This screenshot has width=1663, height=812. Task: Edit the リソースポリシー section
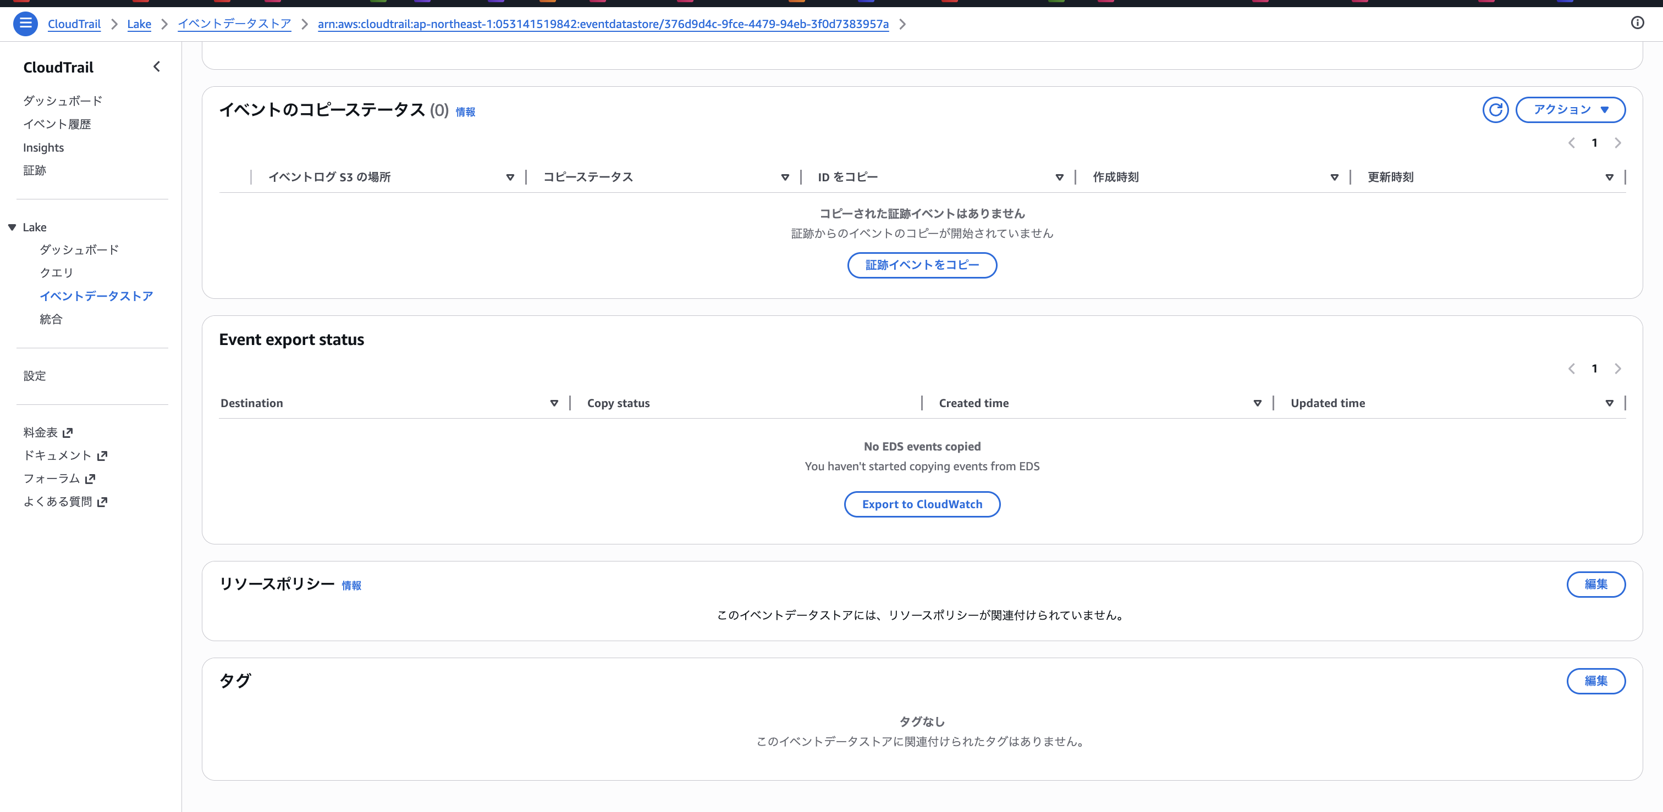[x=1596, y=585]
